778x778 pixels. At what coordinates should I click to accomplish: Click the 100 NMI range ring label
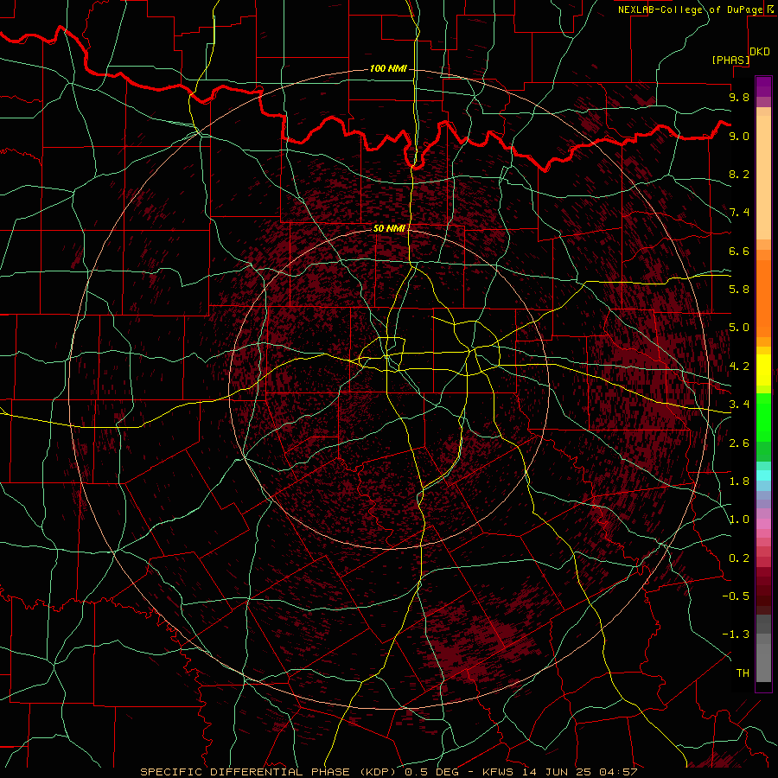click(x=388, y=68)
